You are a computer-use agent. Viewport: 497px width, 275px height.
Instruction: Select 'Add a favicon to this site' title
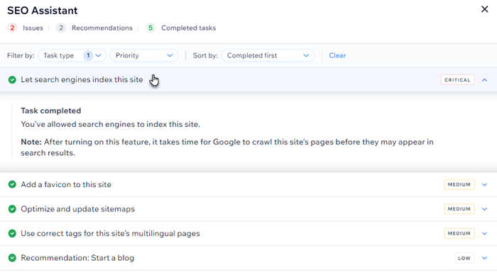66,184
